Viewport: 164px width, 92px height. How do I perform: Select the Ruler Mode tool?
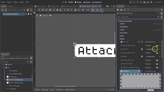[60, 10]
